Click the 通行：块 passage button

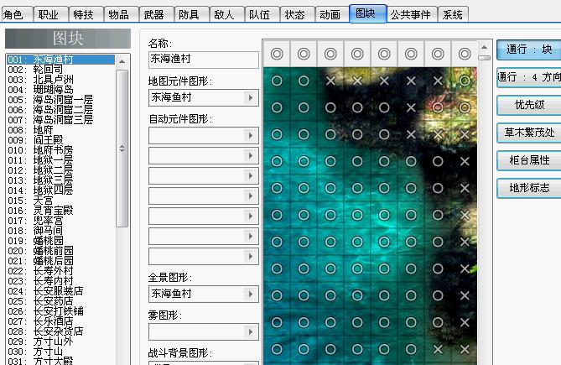(529, 50)
